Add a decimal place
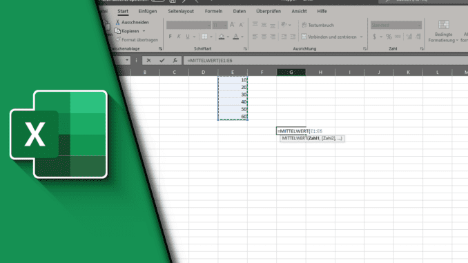Screen dimensions: 468x263 (x=409, y=37)
